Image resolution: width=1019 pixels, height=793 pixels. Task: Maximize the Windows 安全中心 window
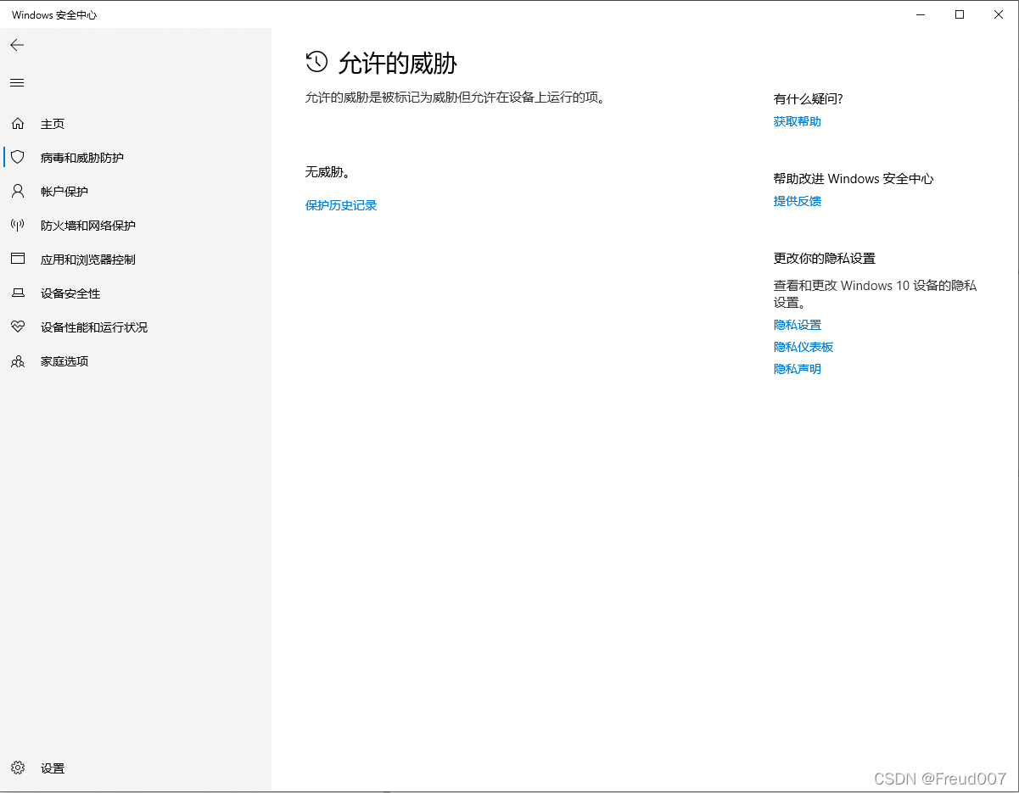click(x=960, y=14)
